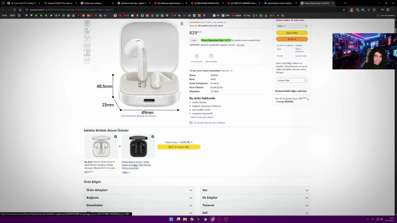
Task: Select the last product thumbnail in gallery
Action: point(87,60)
